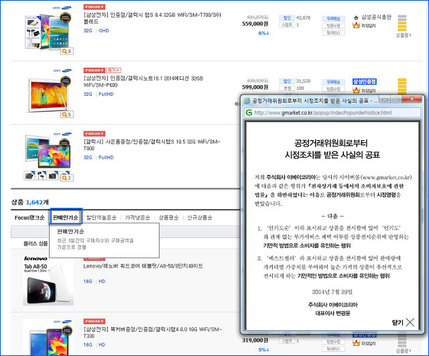Open Galaxy Tab4 8.0 SM-T330 product title
The height and width of the screenshot is (356, 429).
click(x=152, y=333)
